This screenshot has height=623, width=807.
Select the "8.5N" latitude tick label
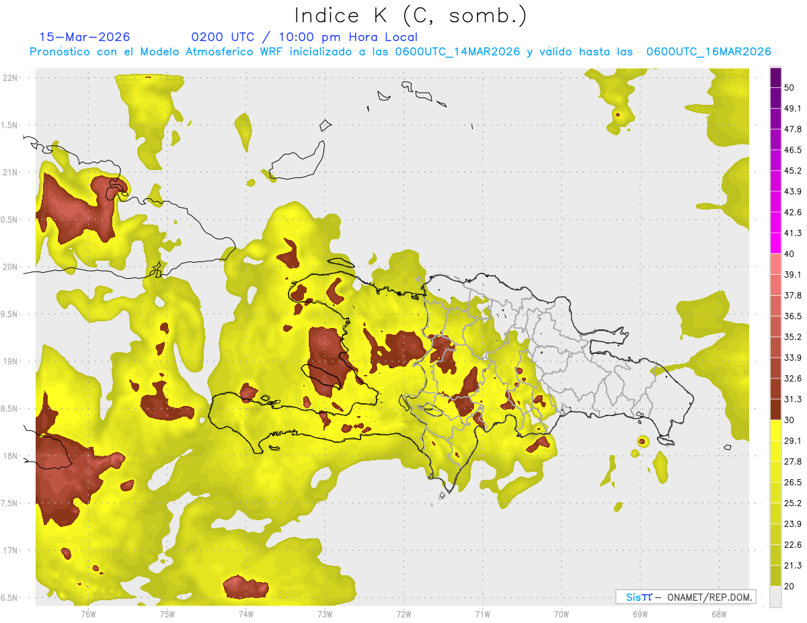(x=9, y=409)
